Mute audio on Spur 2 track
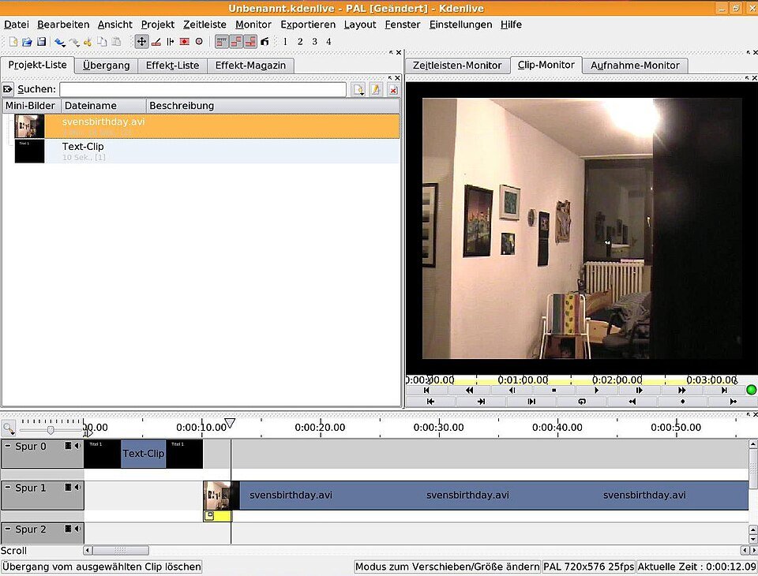Image resolution: width=758 pixels, height=576 pixels. [77, 529]
